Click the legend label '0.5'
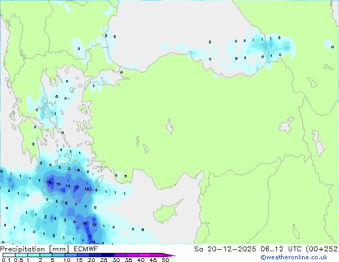Viewport: 339px width, 262px height. pos(19,260)
